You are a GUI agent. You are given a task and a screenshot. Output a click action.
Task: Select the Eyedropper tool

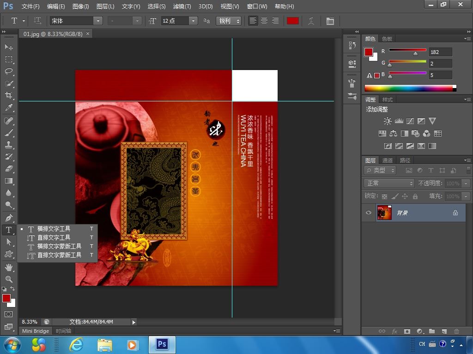point(9,107)
